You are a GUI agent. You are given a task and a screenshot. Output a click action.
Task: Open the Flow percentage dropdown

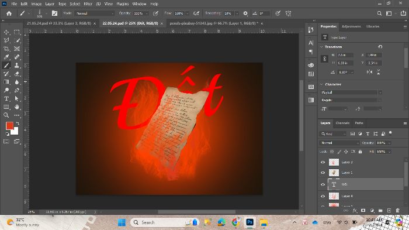pyautogui.click(x=188, y=13)
